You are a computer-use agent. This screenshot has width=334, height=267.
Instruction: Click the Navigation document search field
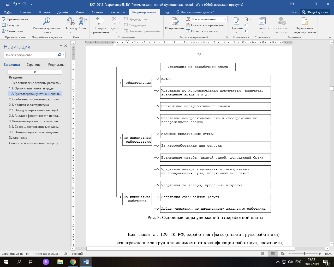30,55
